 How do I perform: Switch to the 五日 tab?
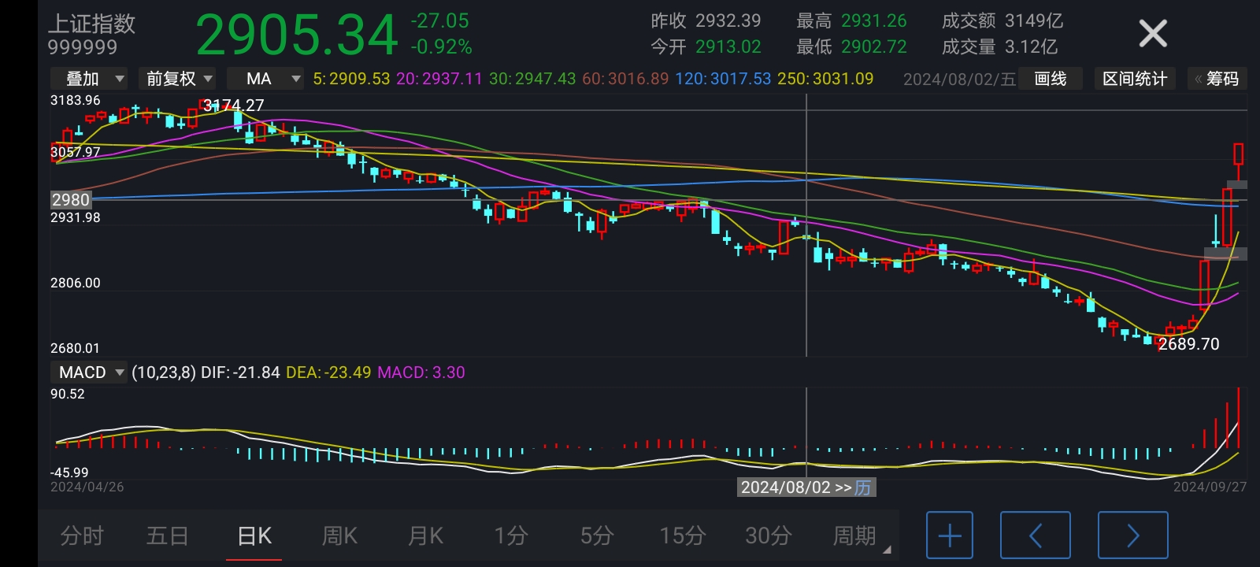(168, 535)
